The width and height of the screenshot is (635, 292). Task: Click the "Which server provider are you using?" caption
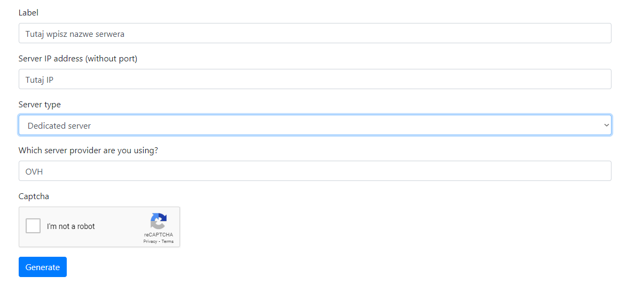pyautogui.click(x=88, y=151)
